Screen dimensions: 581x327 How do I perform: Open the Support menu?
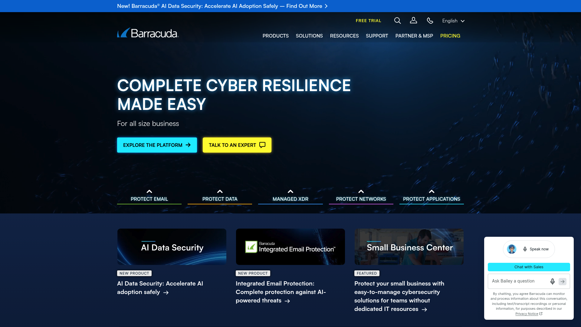[x=377, y=36]
